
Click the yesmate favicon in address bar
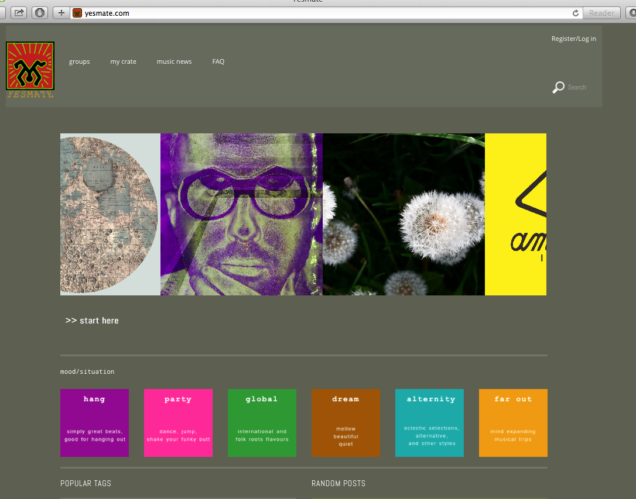(77, 13)
